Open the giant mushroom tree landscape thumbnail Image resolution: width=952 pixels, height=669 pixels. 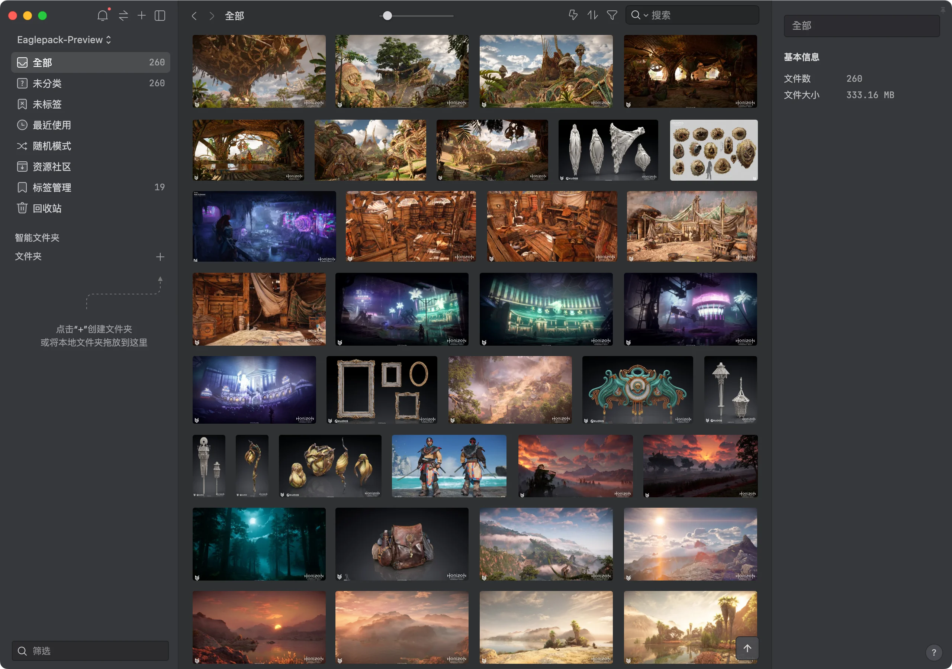[259, 71]
